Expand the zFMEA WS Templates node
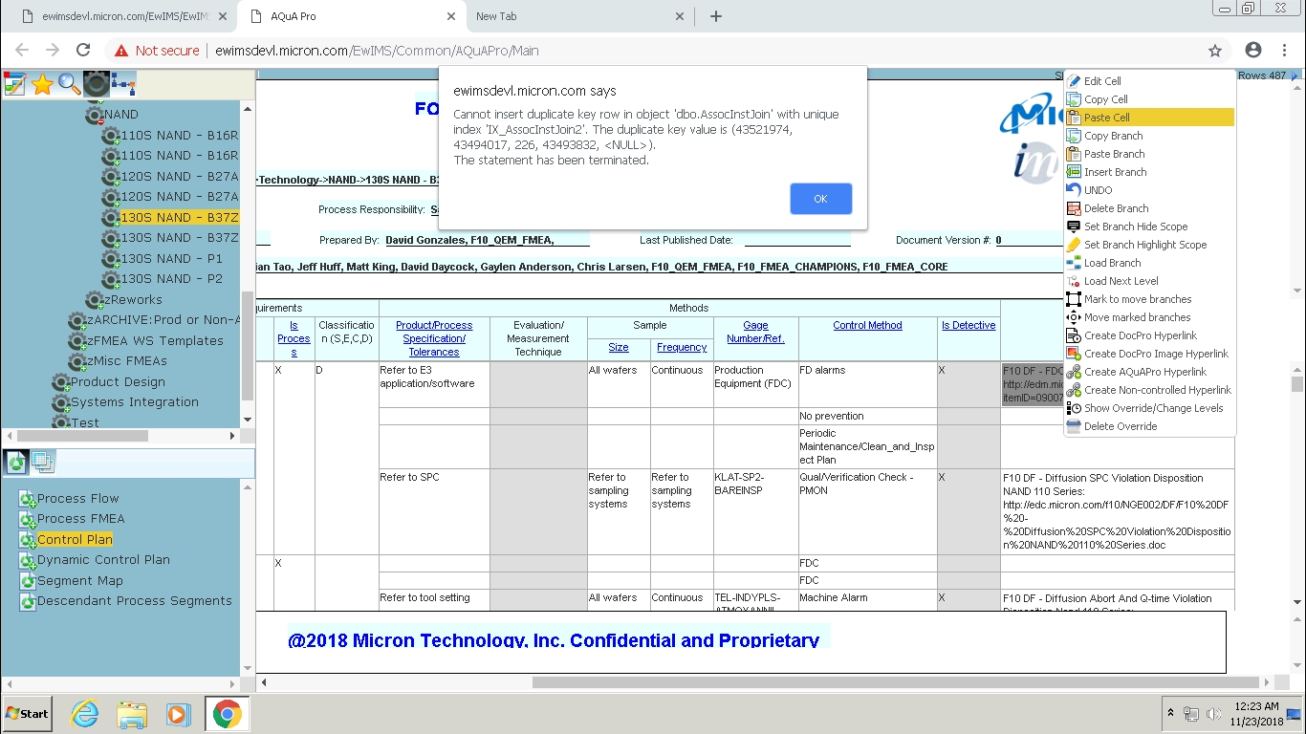The height and width of the screenshot is (734, 1306). pos(78,341)
